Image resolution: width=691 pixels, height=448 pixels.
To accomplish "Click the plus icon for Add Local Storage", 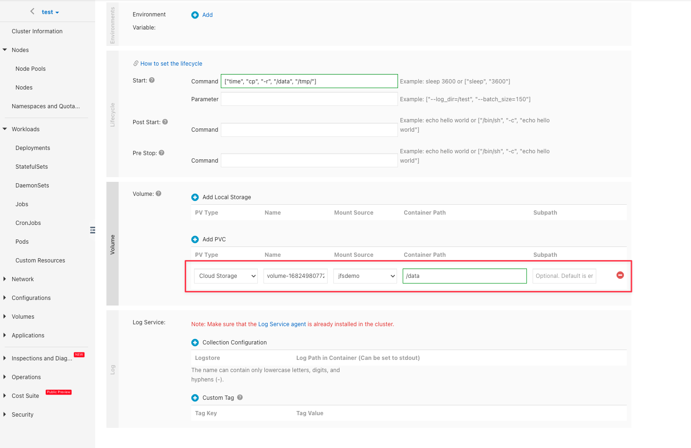I will click(195, 197).
